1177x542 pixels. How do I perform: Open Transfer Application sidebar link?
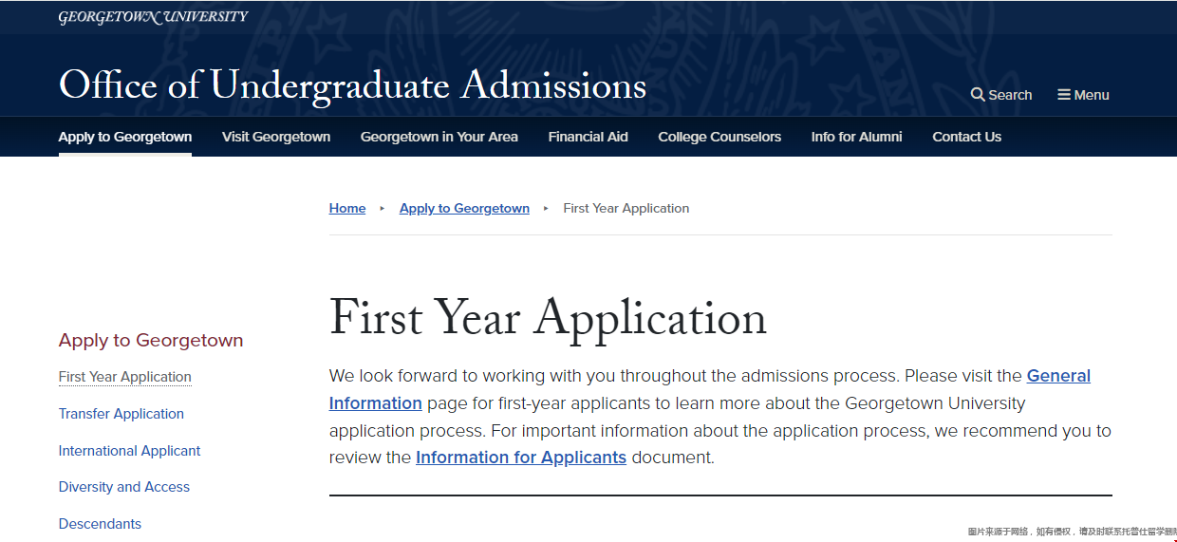click(121, 414)
